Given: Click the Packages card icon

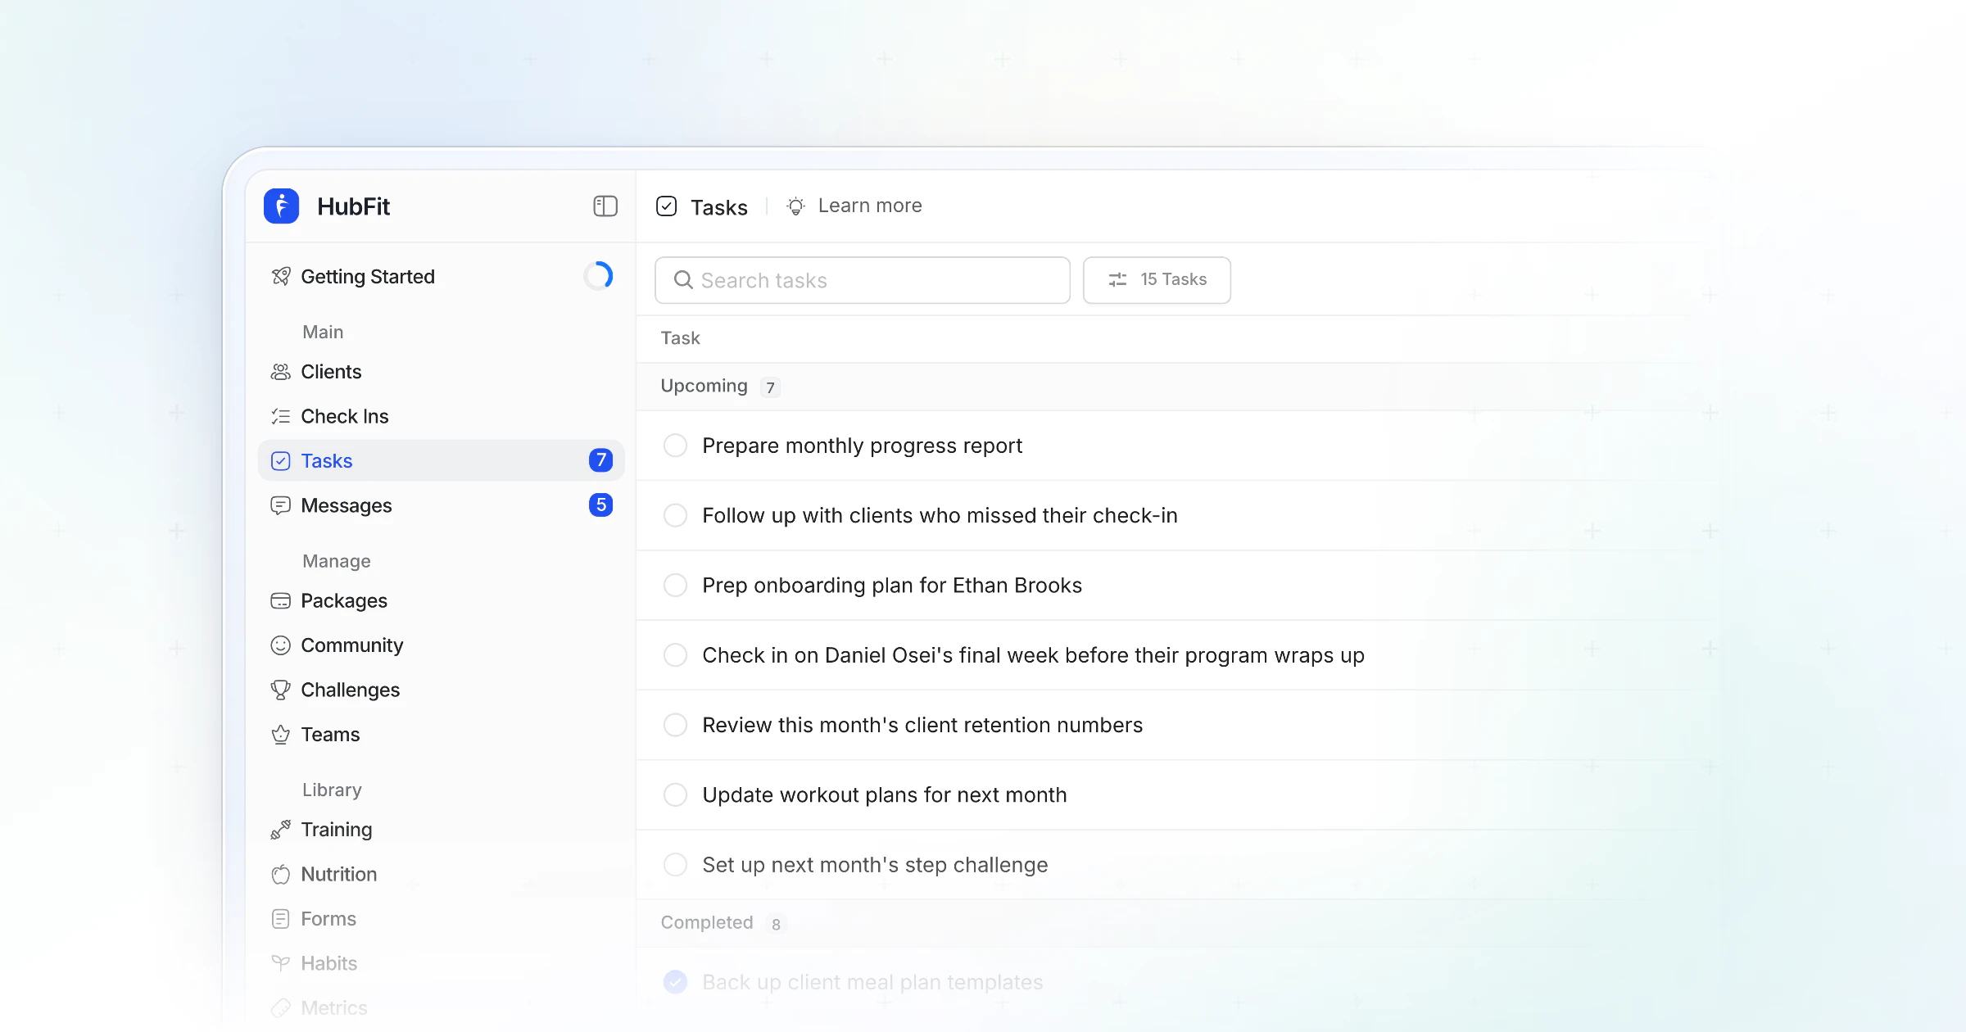Looking at the screenshot, I should pos(281,601).
